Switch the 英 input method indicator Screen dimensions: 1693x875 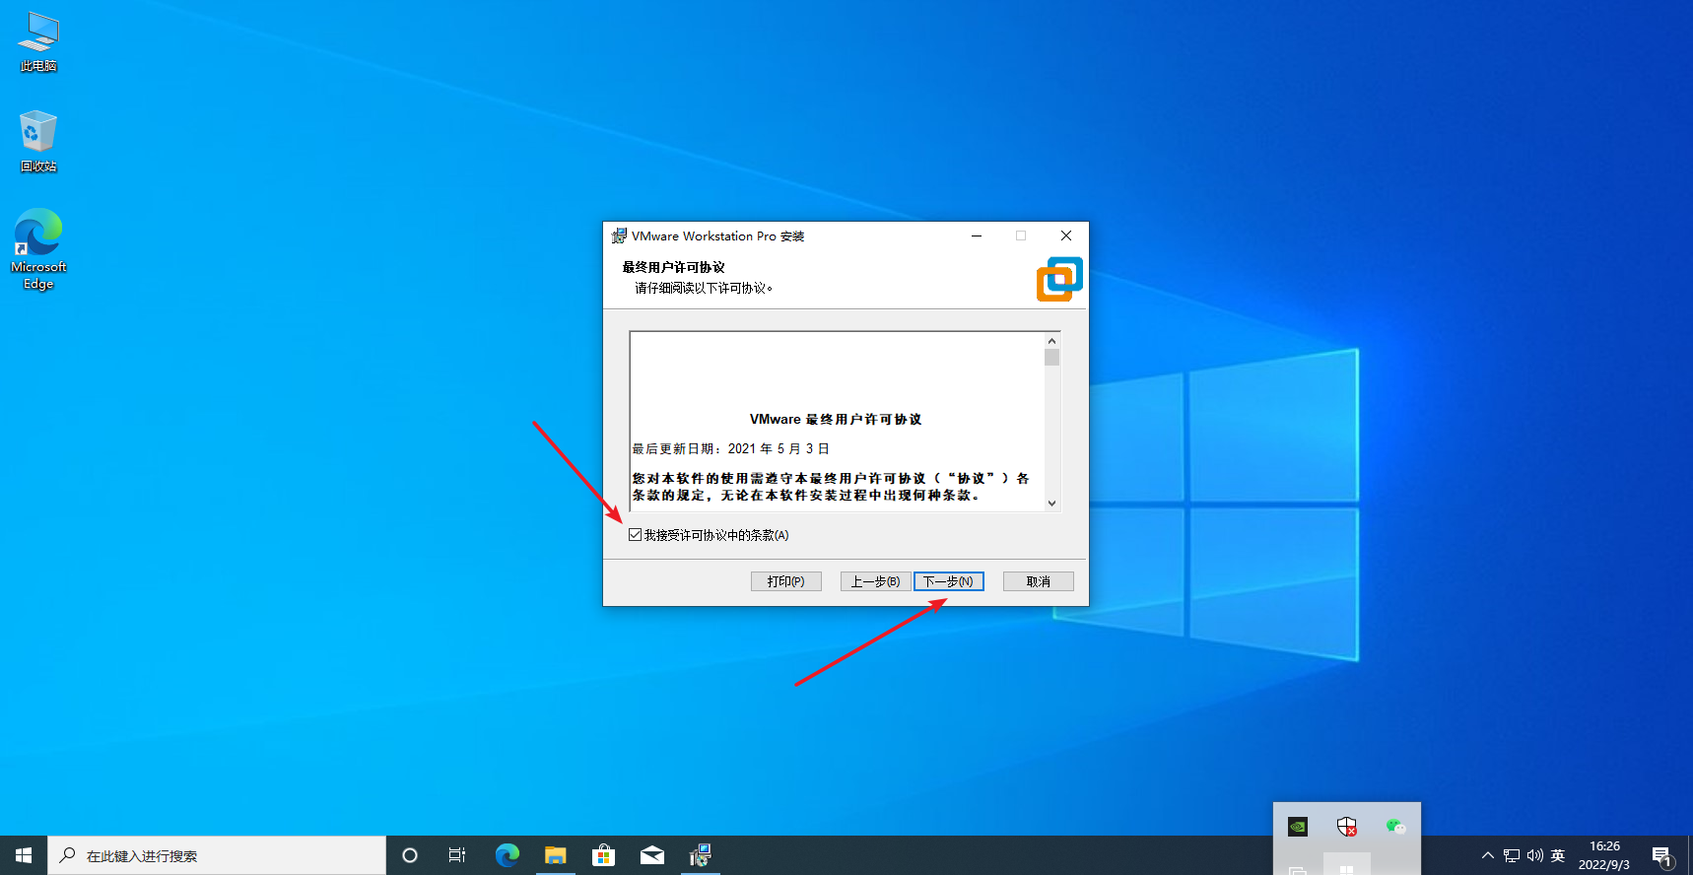(1558, 855)
